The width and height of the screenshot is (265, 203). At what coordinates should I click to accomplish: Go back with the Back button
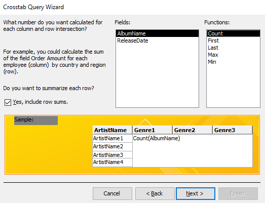[155, 193]
